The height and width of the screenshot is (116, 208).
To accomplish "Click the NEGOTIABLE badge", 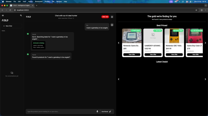I will click(136, 30).
